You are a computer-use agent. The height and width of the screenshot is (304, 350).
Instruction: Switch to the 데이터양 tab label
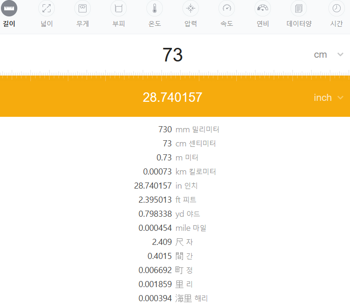coord(299,23)
